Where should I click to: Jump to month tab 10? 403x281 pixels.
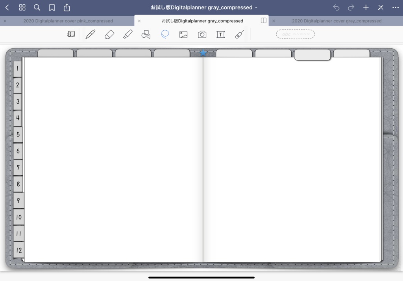point(19,217)
